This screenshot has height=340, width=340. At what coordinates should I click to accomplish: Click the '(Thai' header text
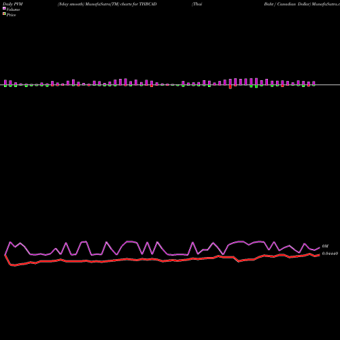(197, 4)
